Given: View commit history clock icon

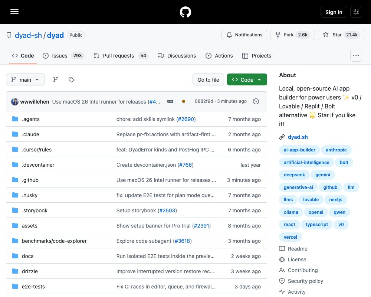Looking at the screenshot, I should [256, 101].
